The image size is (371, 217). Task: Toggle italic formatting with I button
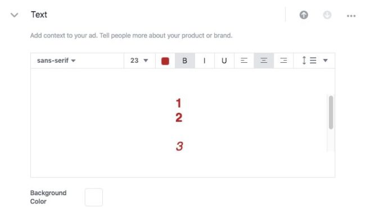(205, 61)
